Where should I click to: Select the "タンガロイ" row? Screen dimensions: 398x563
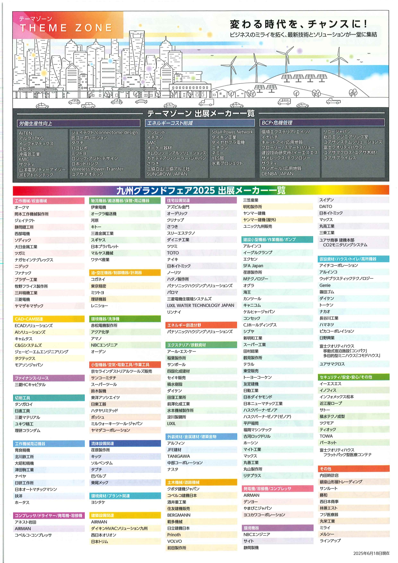(49, 404)
